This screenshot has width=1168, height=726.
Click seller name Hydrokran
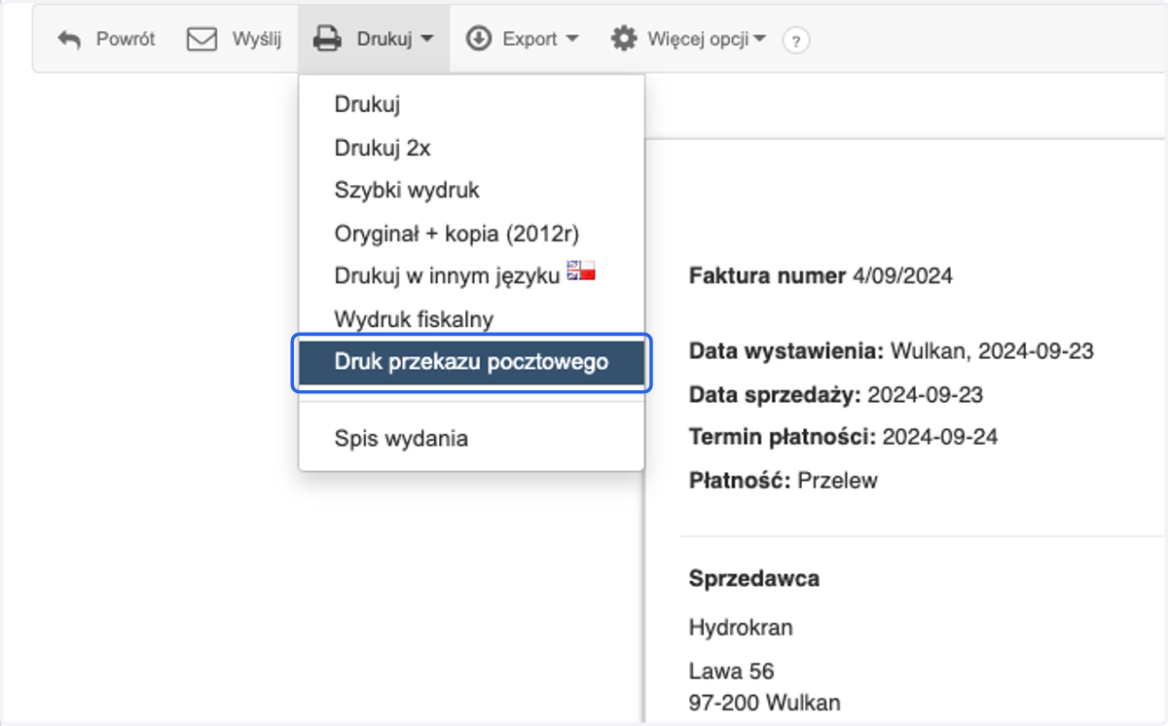(x=741, y=628)
